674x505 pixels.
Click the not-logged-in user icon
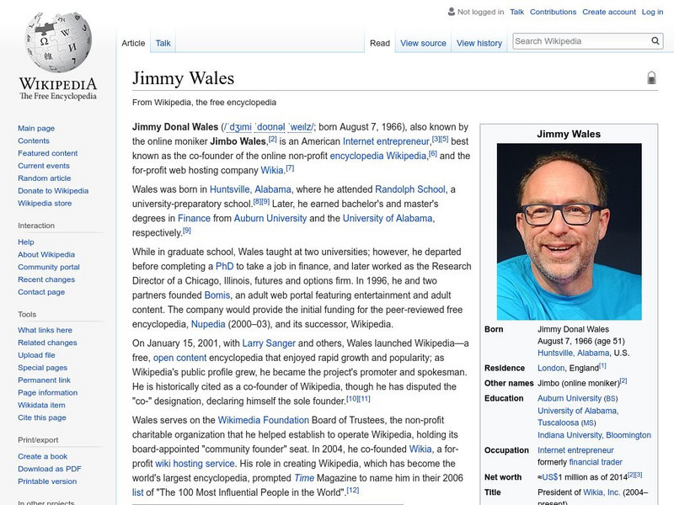click(452, 12)
